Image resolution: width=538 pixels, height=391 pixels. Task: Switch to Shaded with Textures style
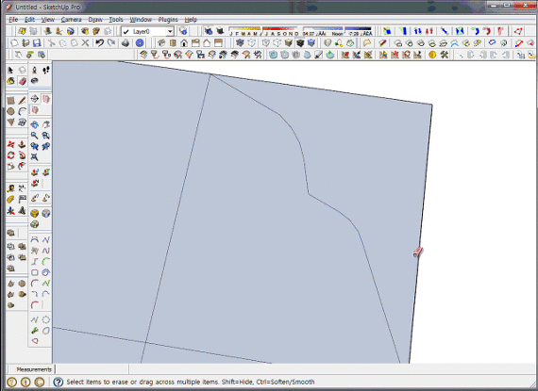(x=300, y=42)
